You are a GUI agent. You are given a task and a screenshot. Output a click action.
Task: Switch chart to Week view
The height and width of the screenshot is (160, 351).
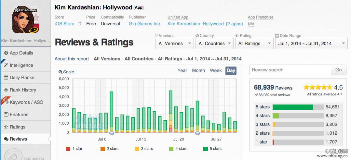[216, 70]
